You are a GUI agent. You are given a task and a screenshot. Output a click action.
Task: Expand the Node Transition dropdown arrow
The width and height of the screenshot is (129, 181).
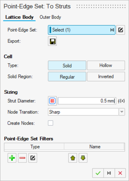(x=122, y=112)
